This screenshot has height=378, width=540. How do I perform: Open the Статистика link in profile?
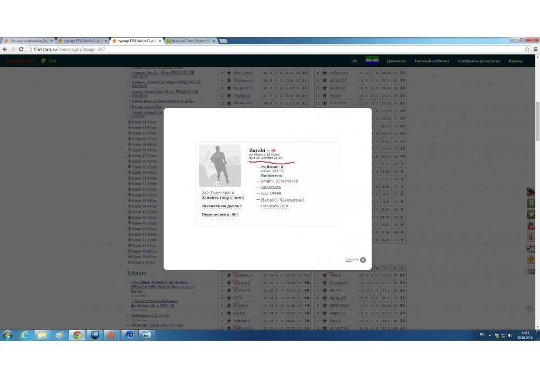[292, 200]
